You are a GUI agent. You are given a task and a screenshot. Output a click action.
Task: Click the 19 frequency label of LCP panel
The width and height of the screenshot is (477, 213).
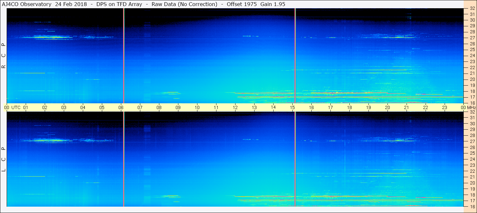(472, 189)
